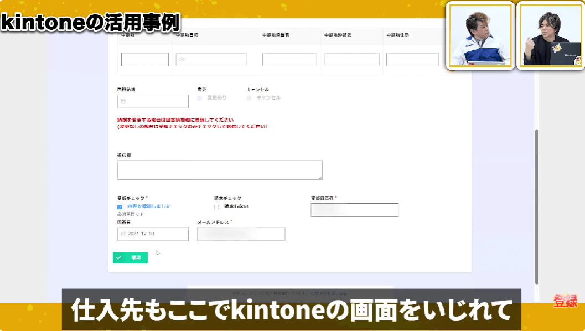Click the input box under 申請地担当者

click(289, 59)
